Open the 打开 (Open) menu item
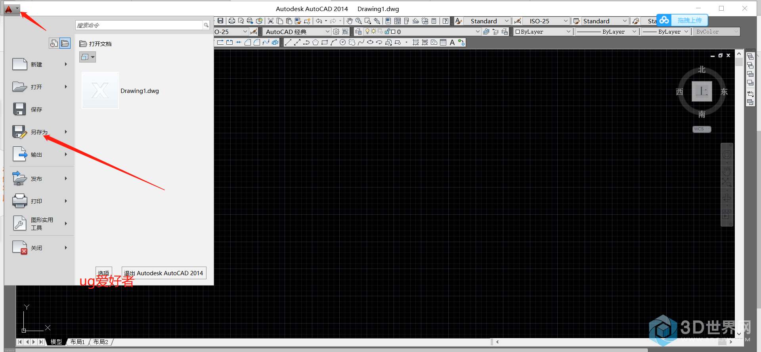 [40, 87]
